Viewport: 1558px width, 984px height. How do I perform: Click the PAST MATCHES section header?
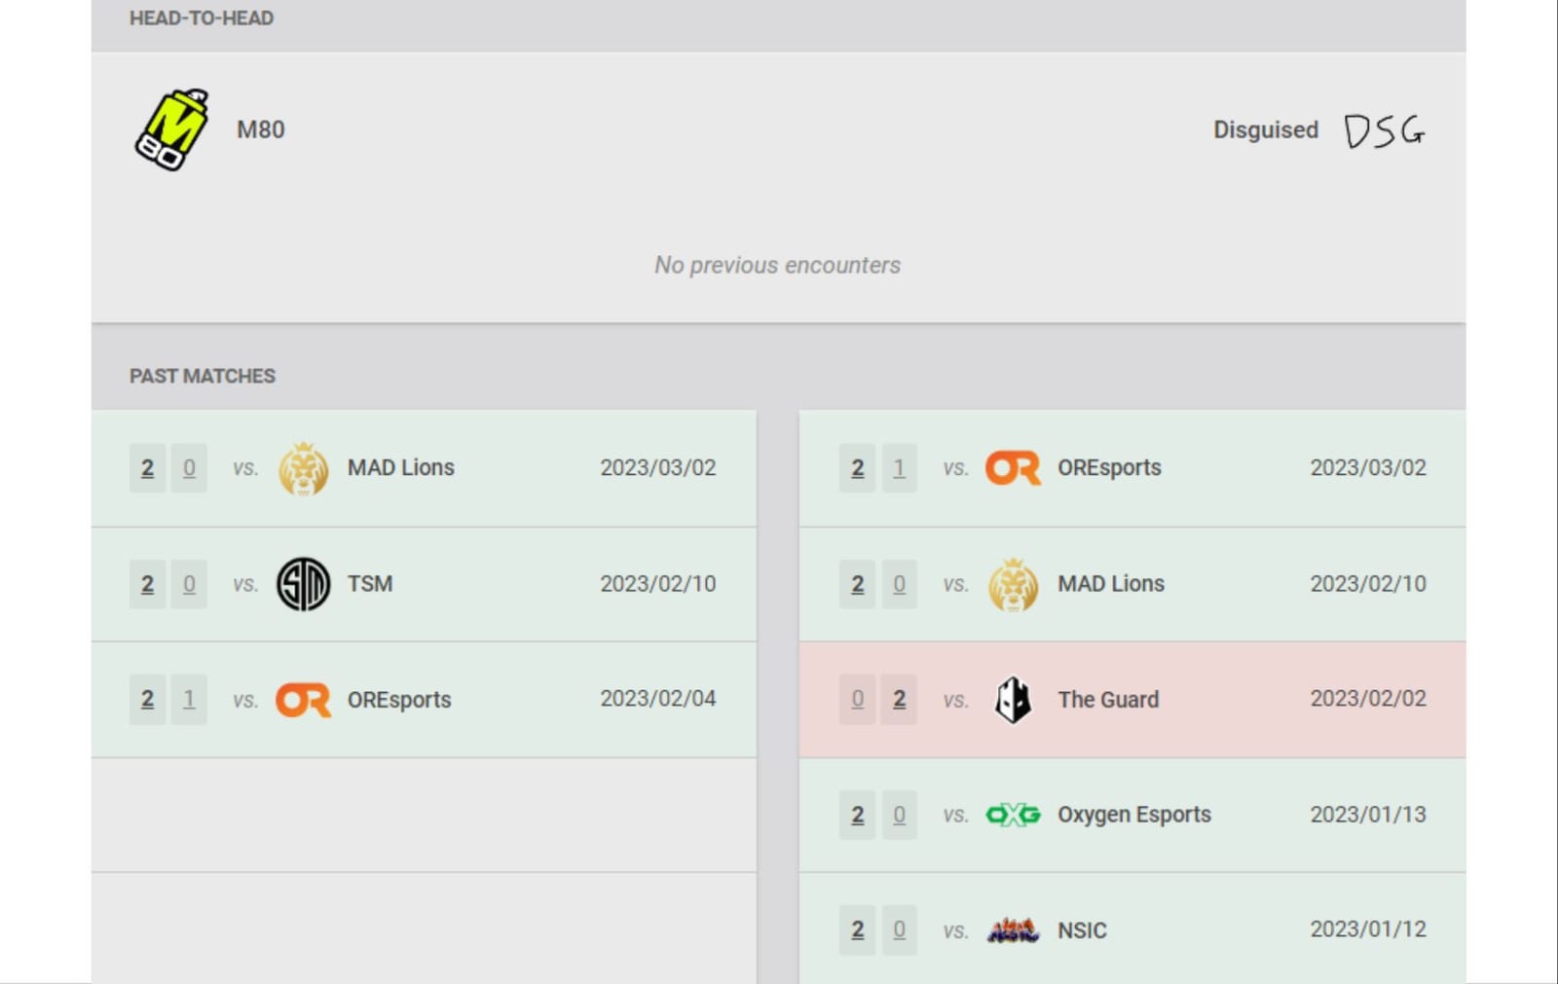coord(202,376)
